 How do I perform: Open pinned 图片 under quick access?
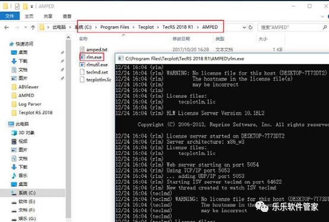click(23, 78)
